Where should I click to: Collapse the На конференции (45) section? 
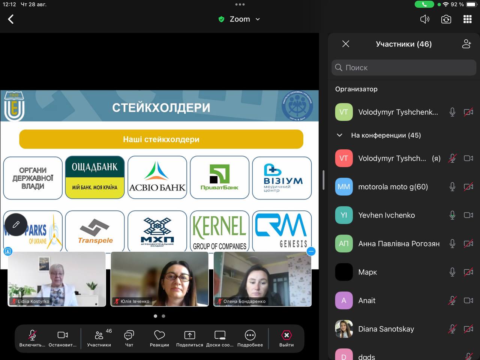click(339, 135)
